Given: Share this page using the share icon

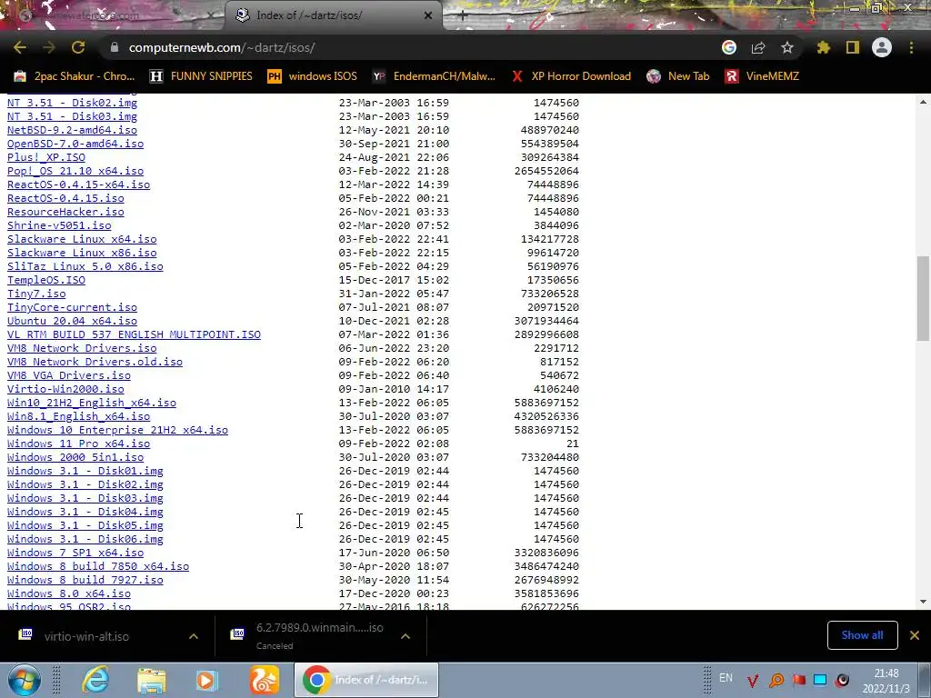Looking at the screenshot, I should pyautogui.click(x=758, y=47).
